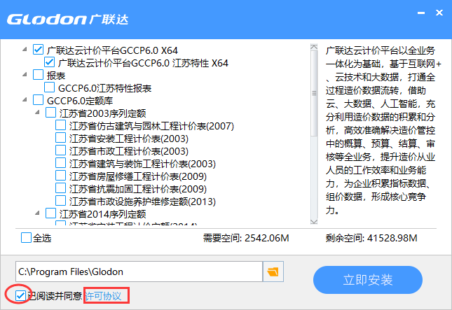Click the component list scrollbar thumb
The height and width of the screenshot is (310, 452).
[x=314, y=93]
